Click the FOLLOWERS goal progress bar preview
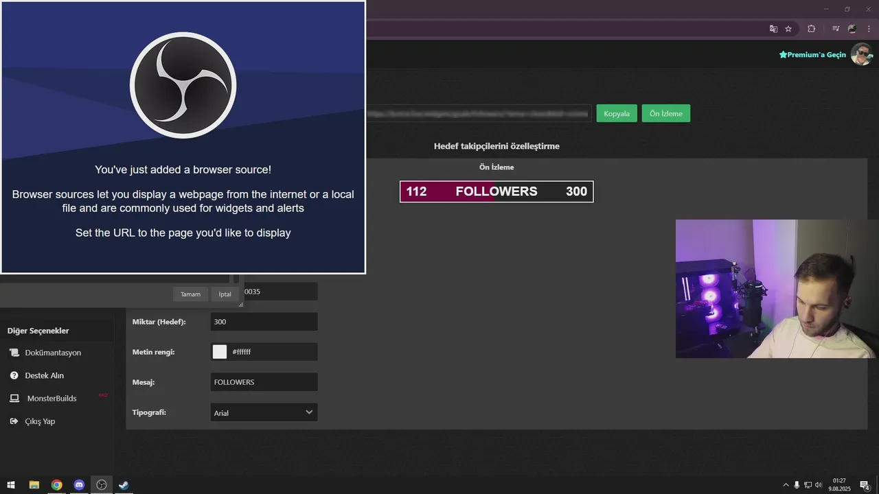The image size is (879, 494). [496, 191]
